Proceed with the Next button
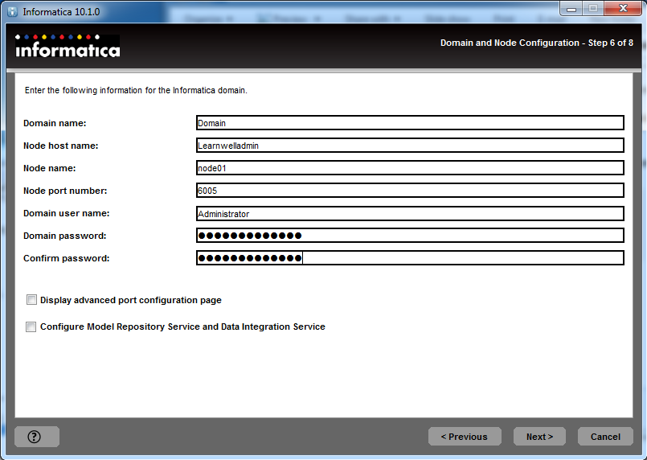This screenshot has width=647, height=460. pyautogui.click(x=539, y=437)
